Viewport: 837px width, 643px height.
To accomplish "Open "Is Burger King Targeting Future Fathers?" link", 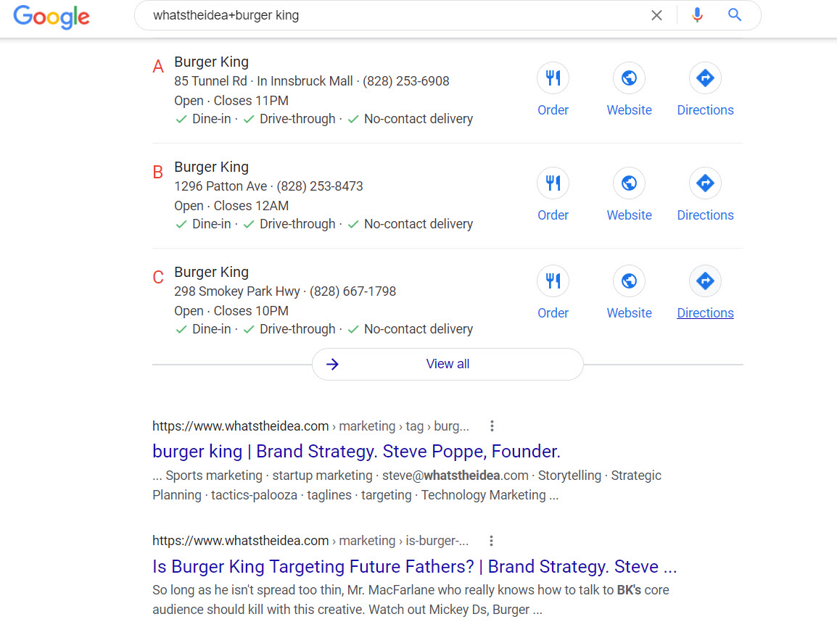I will (x=414, y=566).
